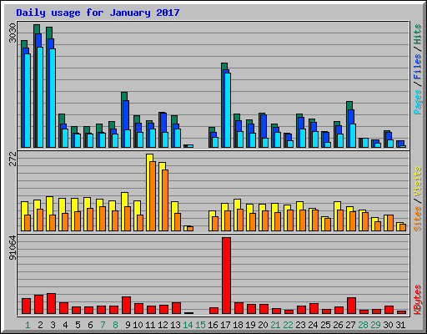Image resolution: width=427 pixels, height=334 pixels.
Task: Click day label 24 on the x-axis
Action: pos(313,325)
